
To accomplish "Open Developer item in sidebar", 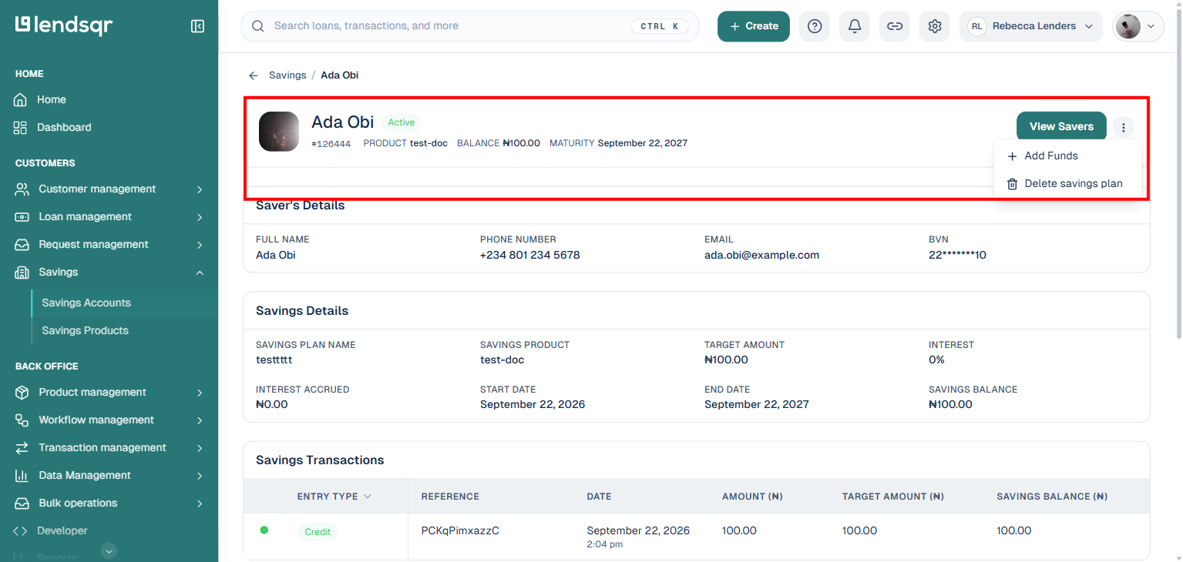I will [62, 531].
